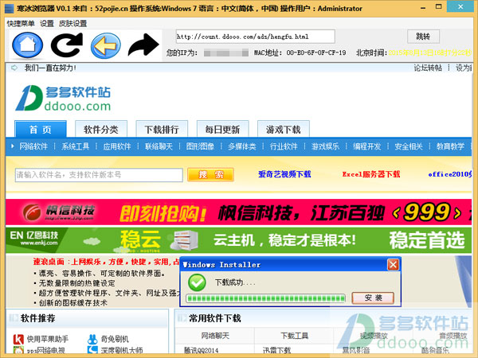Click the orange 搜索 button
This screenshot has height=358, width=478.
tap(210, 175)
